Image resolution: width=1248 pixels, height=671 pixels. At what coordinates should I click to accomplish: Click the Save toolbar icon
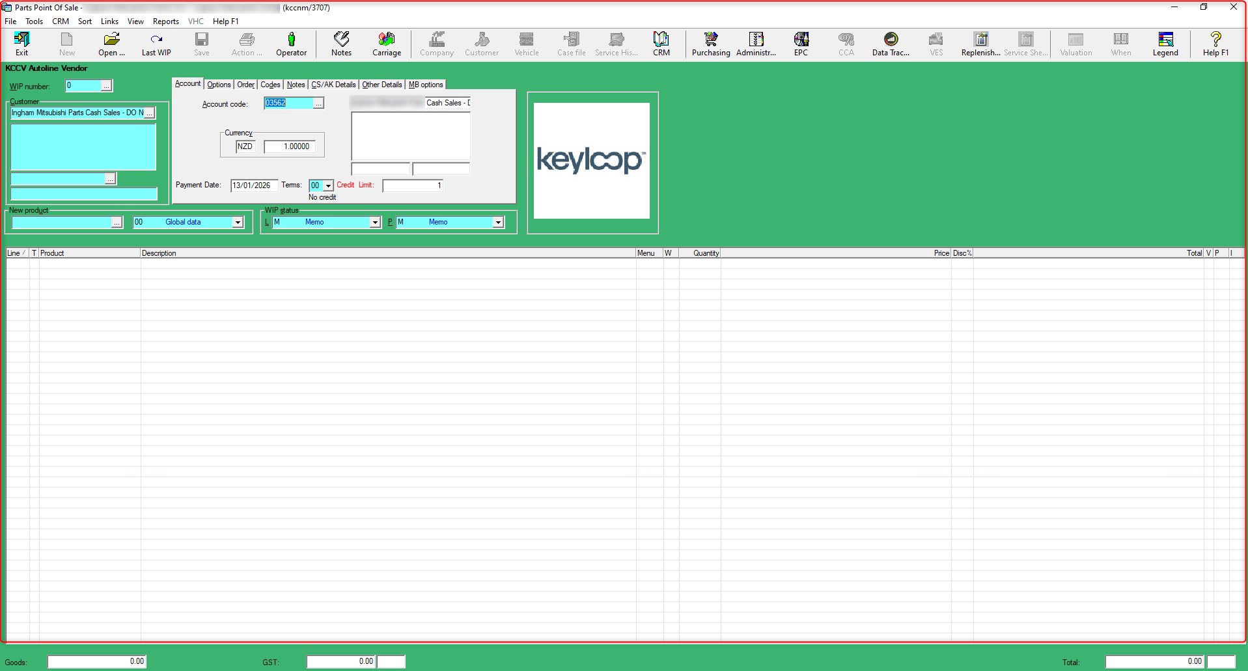tap(202, 44)
